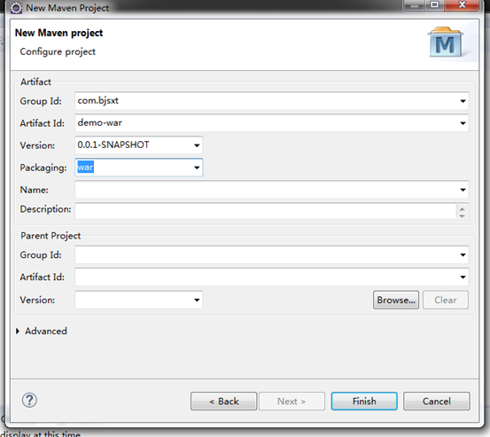
Task: Click the Finish button
Action: (x=364, y=401)
